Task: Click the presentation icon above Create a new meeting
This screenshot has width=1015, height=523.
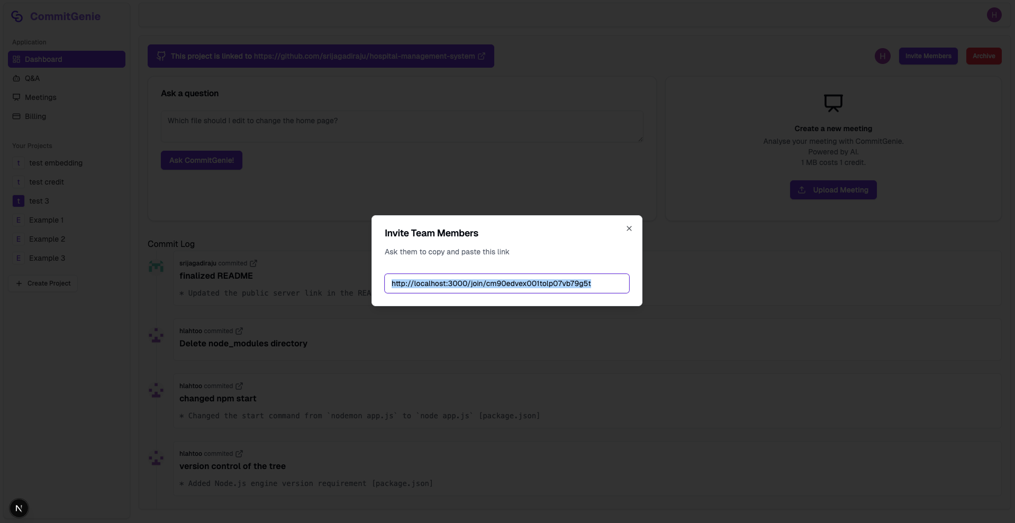Action: (x=833, y=103)
